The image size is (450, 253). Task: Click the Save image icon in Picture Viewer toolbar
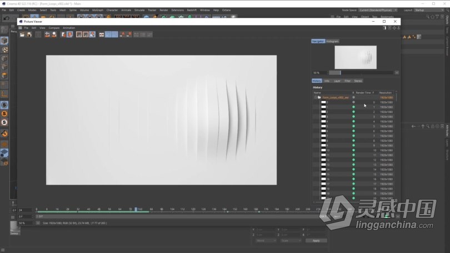29,34
